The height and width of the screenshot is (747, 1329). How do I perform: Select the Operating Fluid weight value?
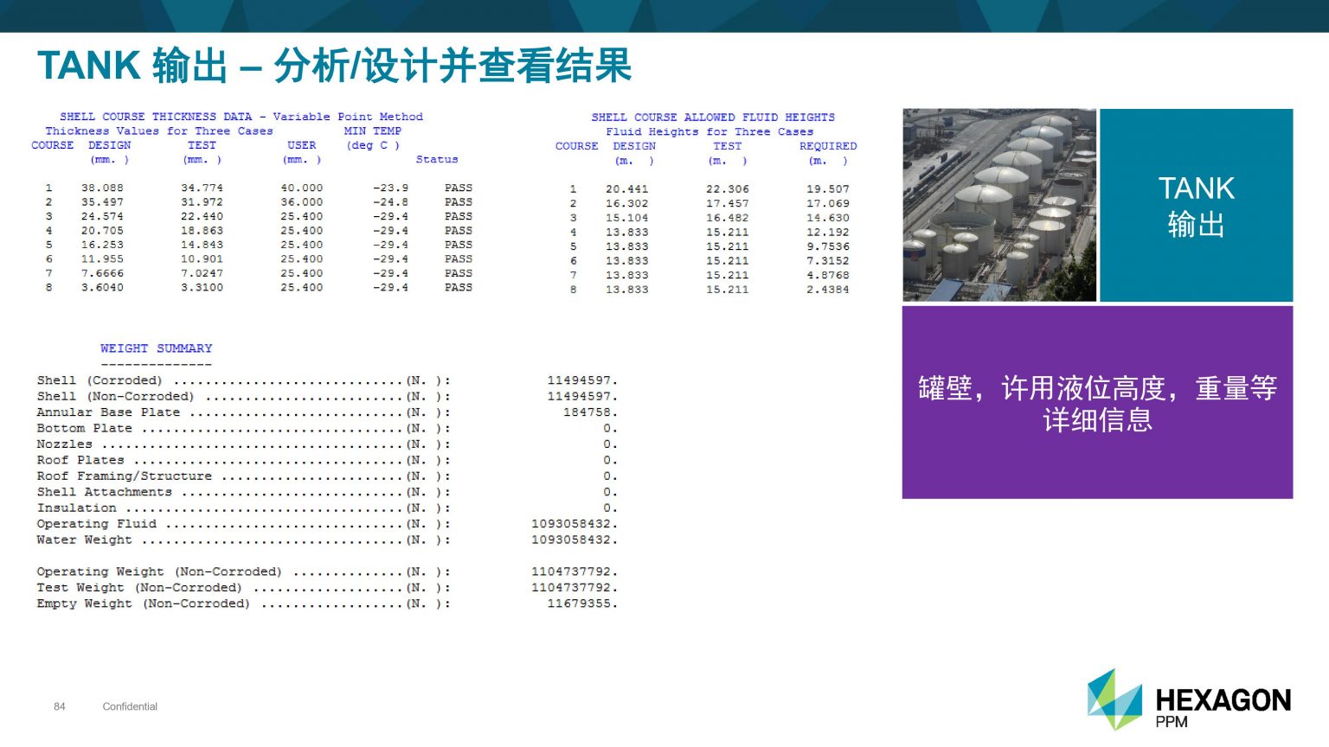click(x=574, y=524)
